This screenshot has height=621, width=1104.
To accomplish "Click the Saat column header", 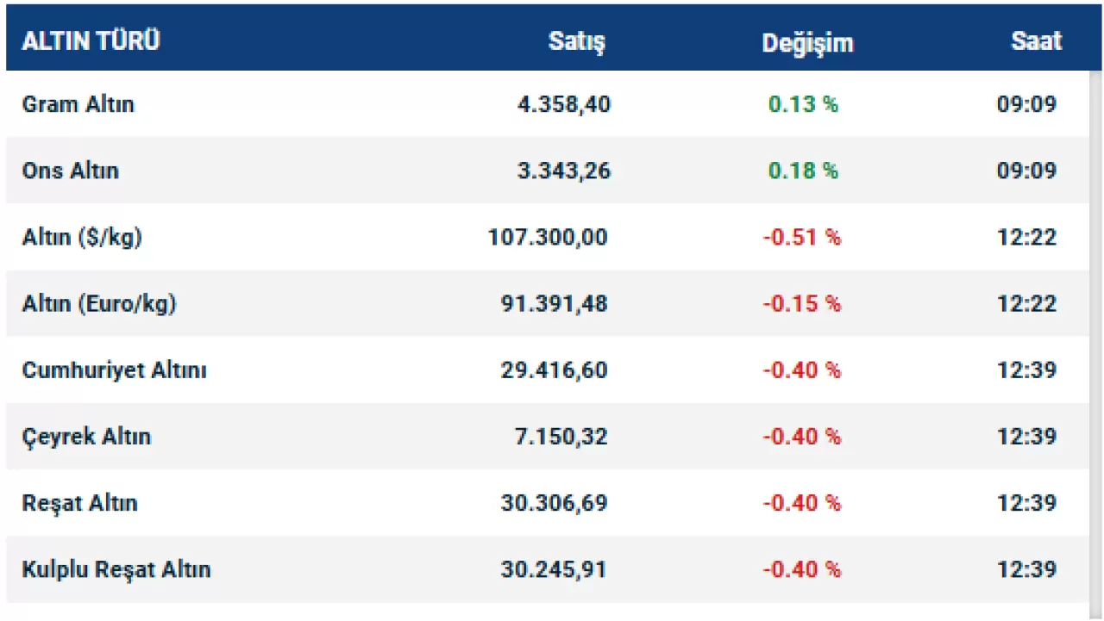I will click(1036, 41).
